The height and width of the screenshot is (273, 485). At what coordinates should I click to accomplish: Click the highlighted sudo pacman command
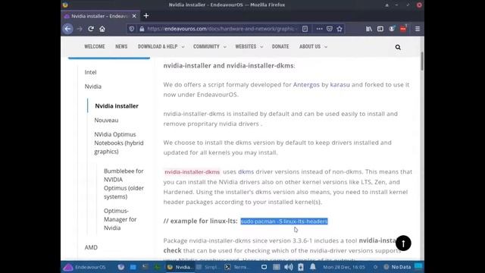coord(284,221)
